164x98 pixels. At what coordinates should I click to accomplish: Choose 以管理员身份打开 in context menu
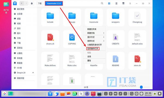[x=94, y=45]
